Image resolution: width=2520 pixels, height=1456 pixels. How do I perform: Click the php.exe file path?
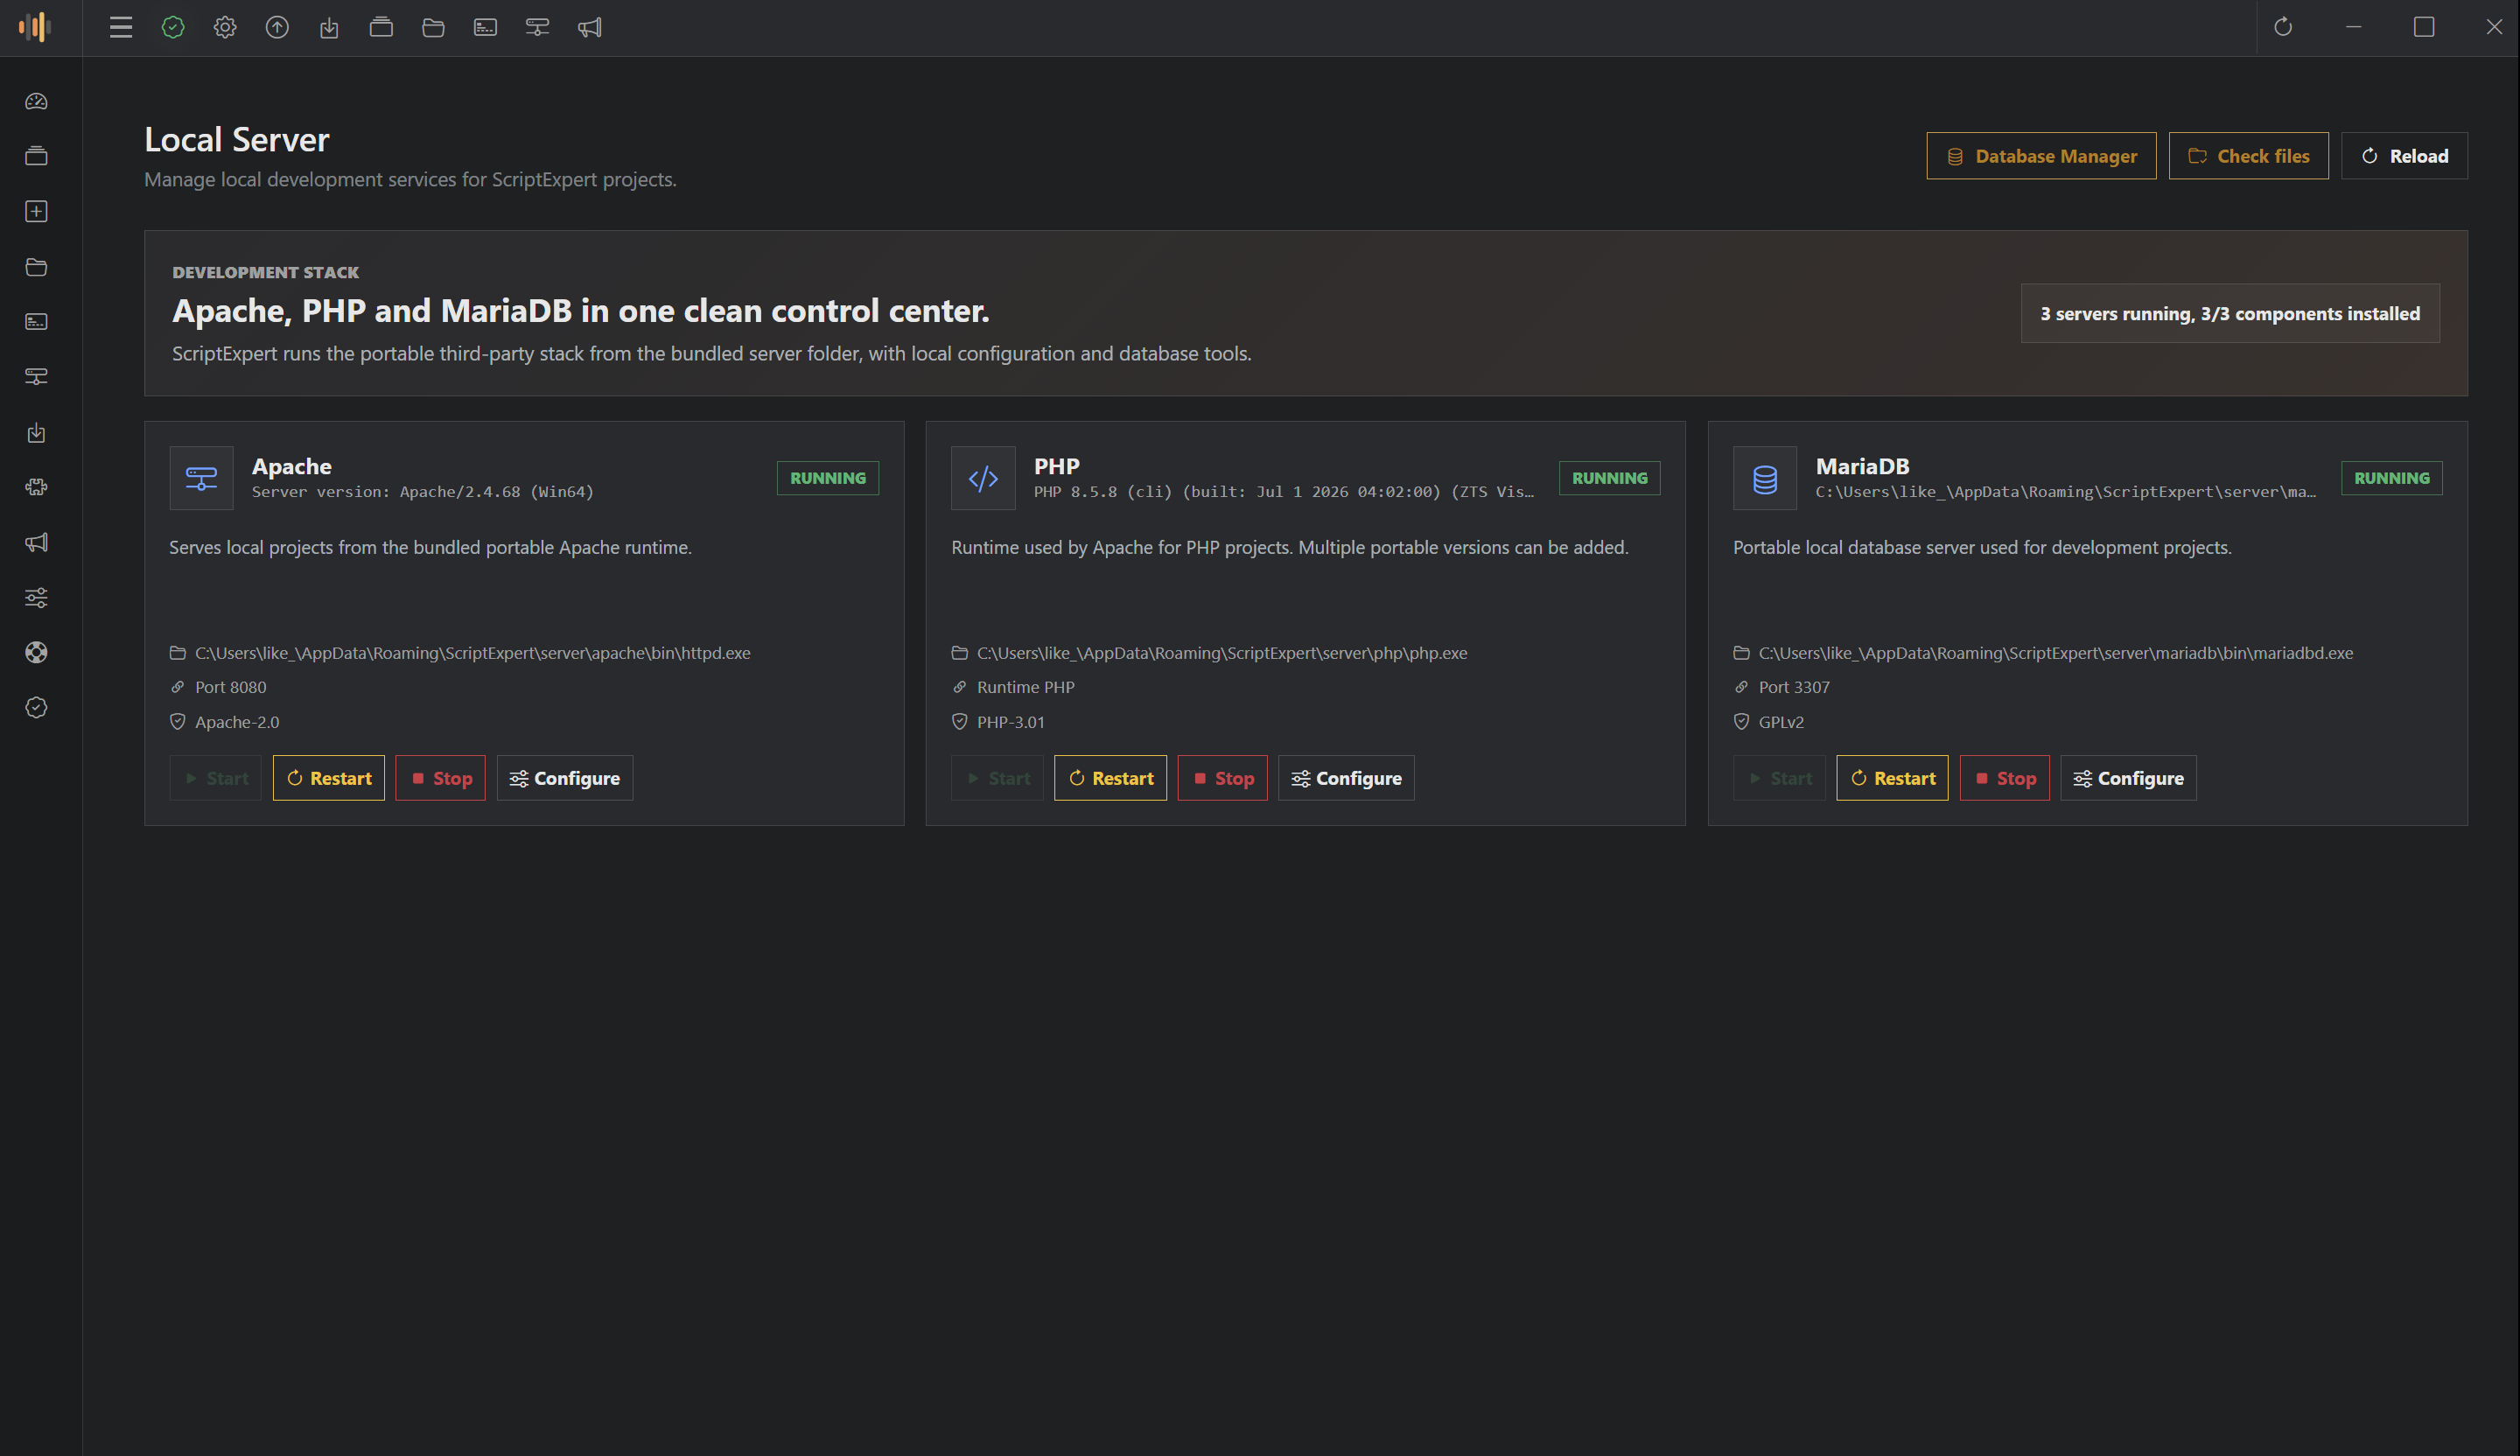pyautogui.click(x=1222, y=653)
